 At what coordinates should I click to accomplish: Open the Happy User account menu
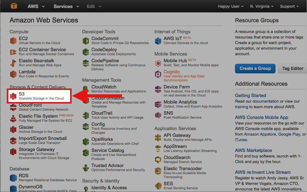pos(231,6)
